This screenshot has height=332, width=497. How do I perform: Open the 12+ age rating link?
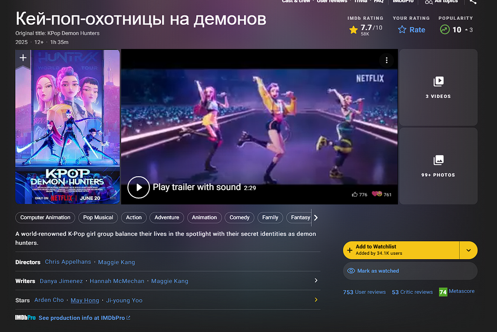tap(39, 42)
